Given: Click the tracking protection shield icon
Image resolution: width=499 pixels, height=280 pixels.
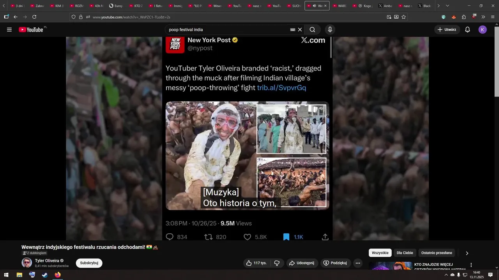Looking at the screenshot, I should click(x=73, y=17).
